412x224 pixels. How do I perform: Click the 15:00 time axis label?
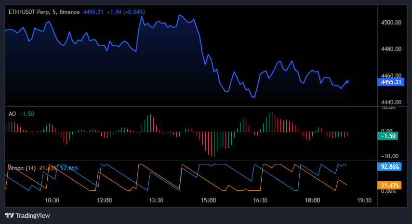click(208, 200)
